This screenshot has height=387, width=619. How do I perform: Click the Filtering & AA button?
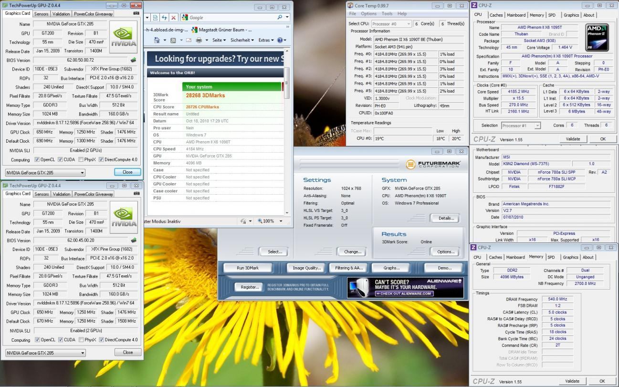pyautogui.click(x=349, y=268)
